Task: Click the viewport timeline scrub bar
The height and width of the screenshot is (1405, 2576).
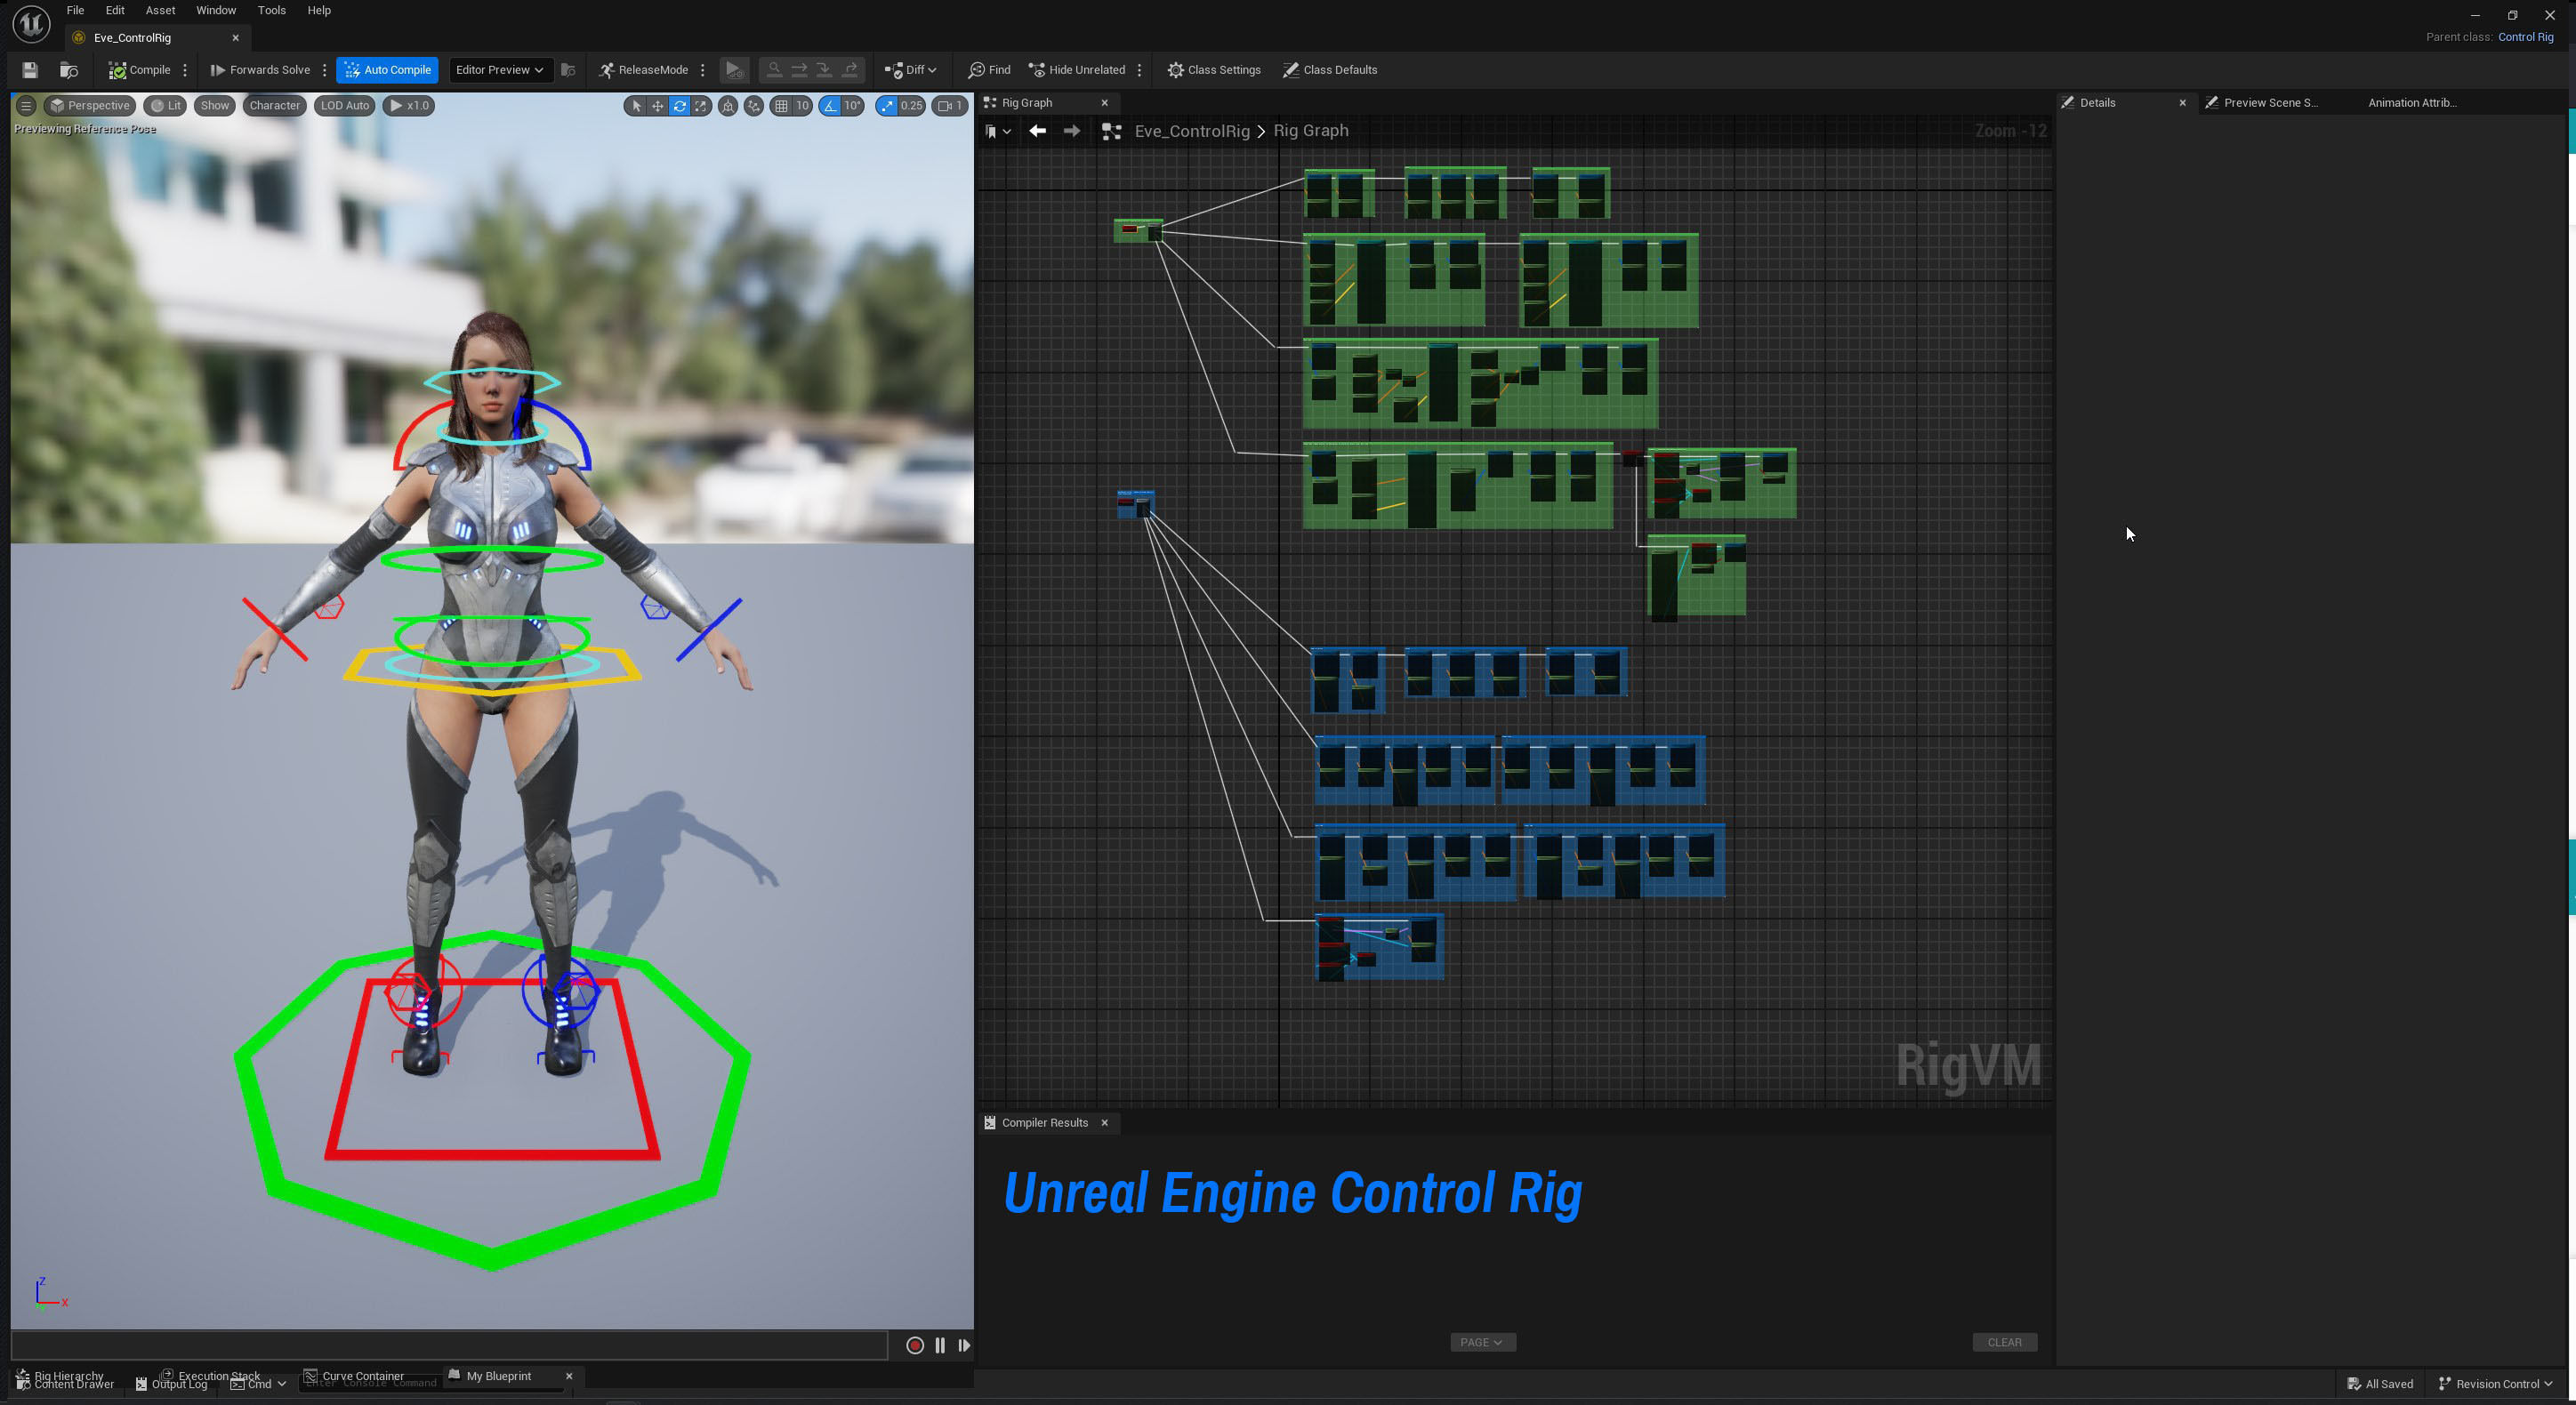Action: pos(450,1346)
